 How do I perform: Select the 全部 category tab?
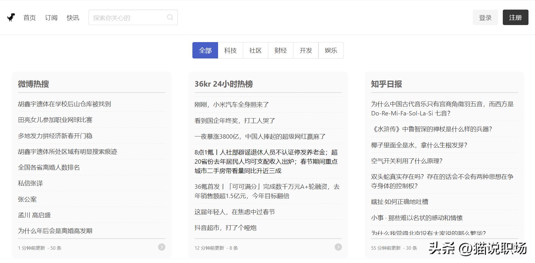pyautogui.click(x=205, y=50)
